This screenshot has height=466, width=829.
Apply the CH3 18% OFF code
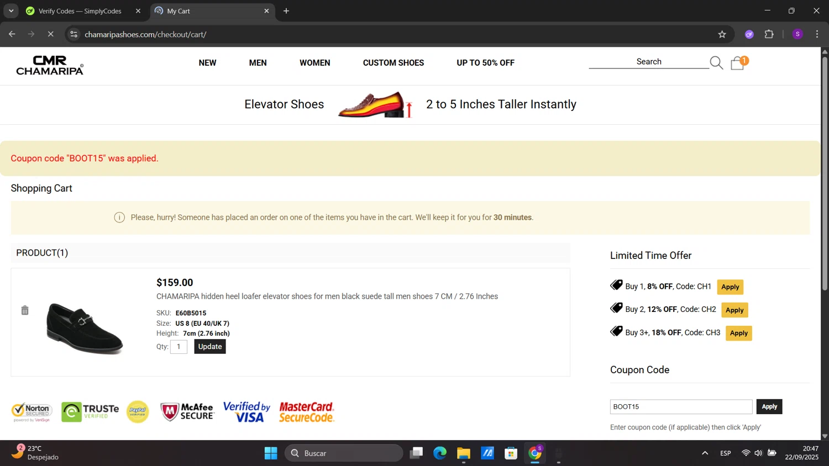(x=739, y=333)
